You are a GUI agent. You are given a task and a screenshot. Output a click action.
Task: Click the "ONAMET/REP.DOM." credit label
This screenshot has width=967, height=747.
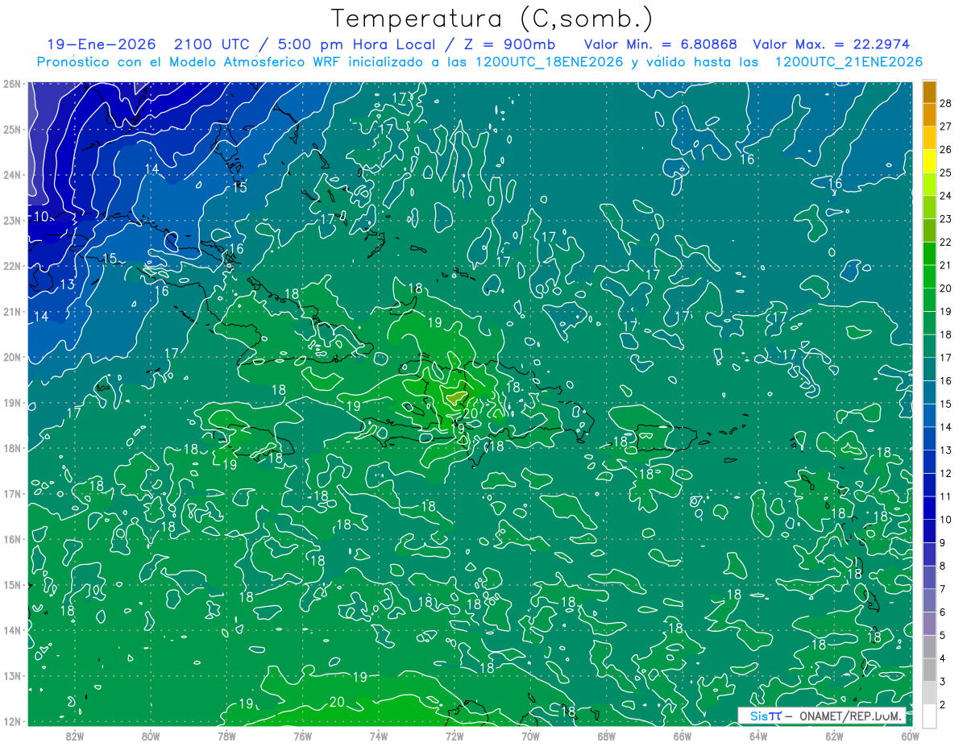(x=851, y=716)
